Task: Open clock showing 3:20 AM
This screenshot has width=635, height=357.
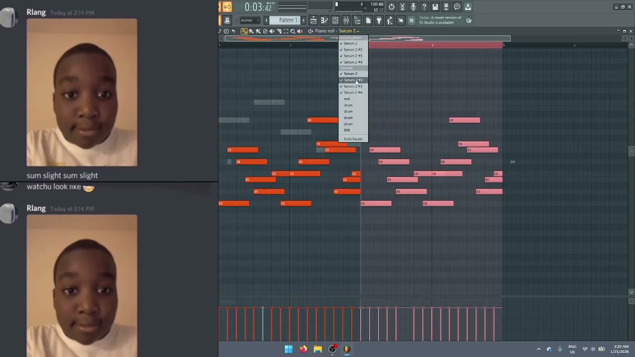Action: (x=621, y=349)
